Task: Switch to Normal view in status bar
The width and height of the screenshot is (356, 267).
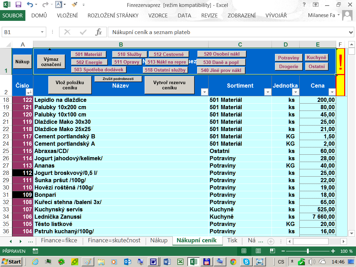Action: click(244, 251)
